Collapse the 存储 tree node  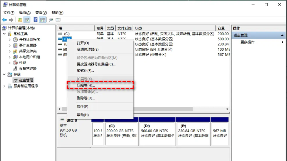tap(4, 74)
